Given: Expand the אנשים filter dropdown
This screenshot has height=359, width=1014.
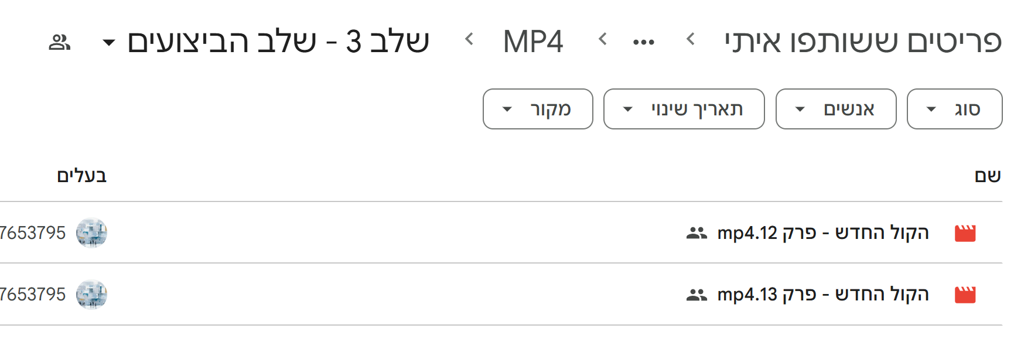Looking at the screenshot, I should coord(836,108).
